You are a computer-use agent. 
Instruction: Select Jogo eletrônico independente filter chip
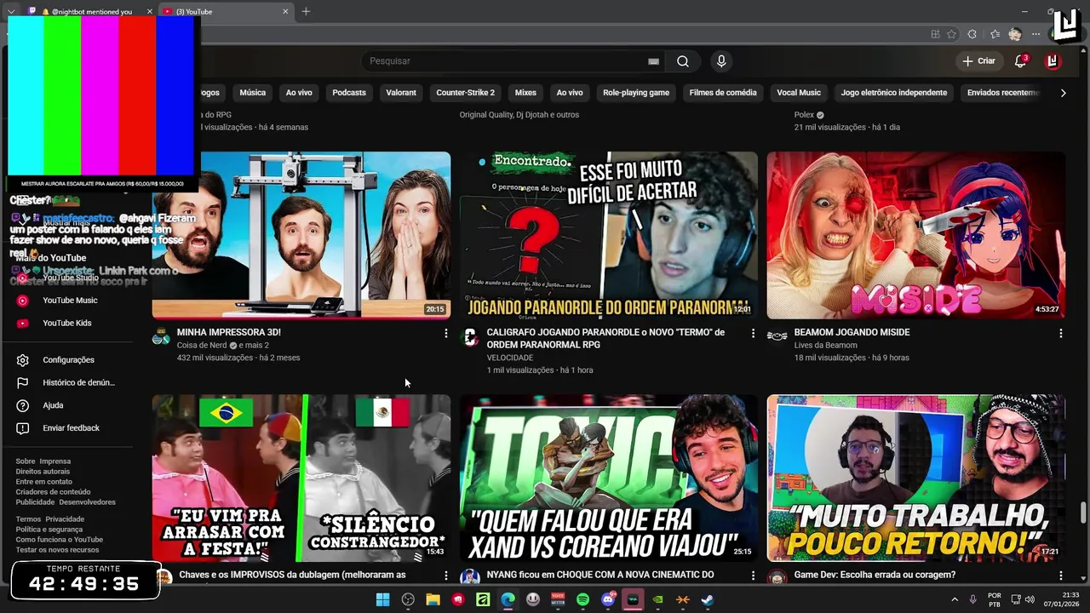(894, 93)
